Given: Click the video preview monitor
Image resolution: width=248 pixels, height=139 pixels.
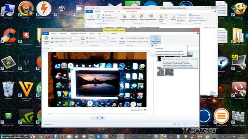Looking at the screenshot, I should coord(97,80).
